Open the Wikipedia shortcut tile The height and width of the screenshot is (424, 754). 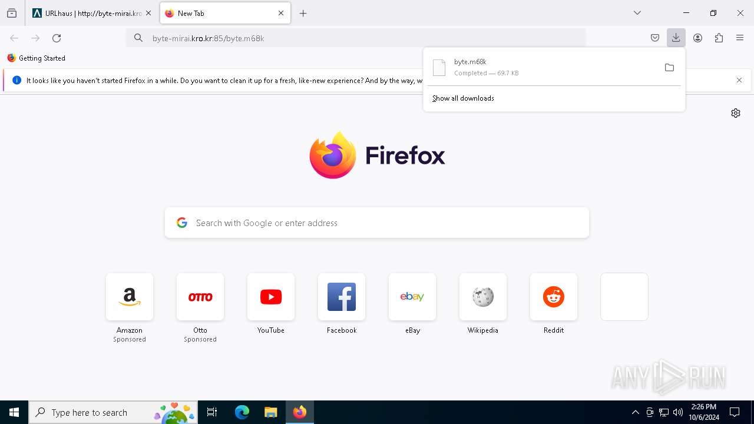coord(483,297)
